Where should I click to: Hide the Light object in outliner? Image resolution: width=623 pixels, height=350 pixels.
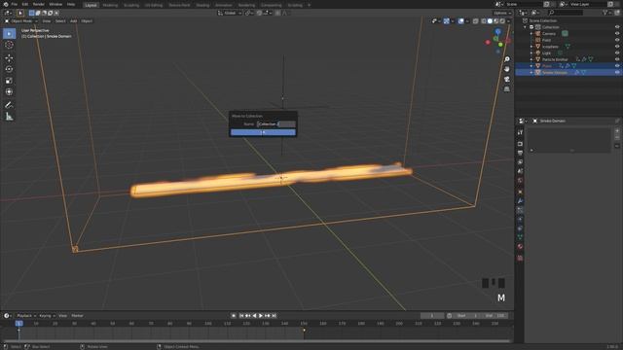[x=617, y=52]
